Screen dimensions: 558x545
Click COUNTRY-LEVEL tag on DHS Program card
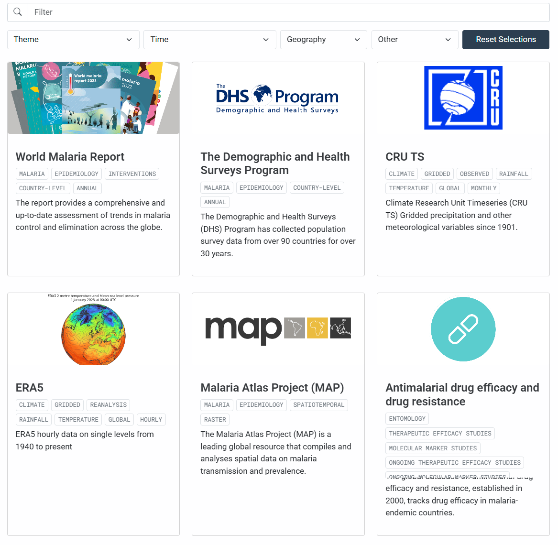click(x=317, y=188)
